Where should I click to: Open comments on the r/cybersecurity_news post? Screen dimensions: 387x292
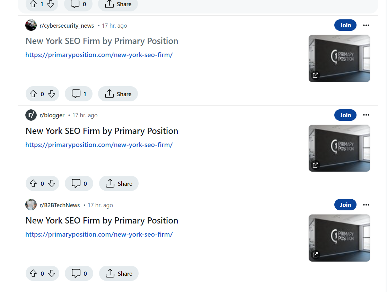(79, 94)
